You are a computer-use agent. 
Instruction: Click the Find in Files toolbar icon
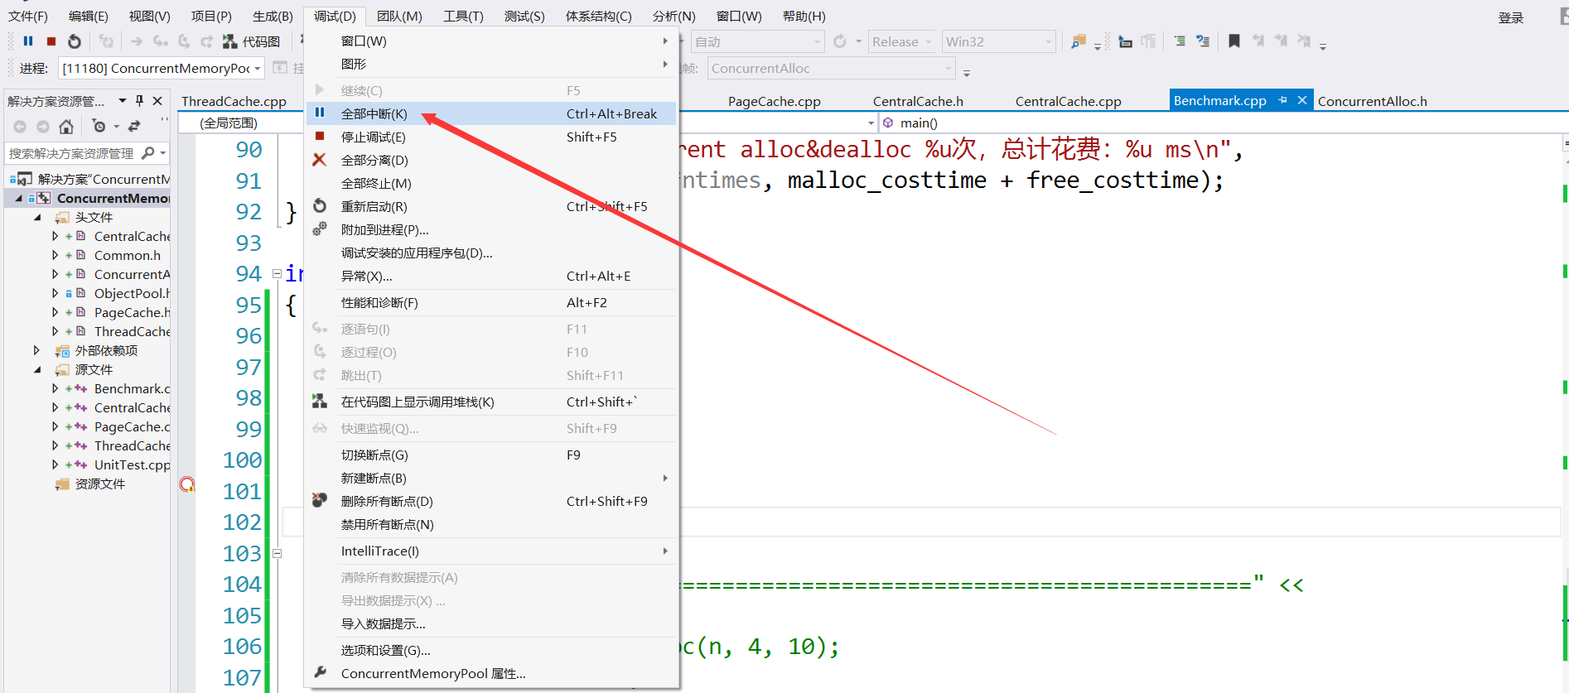point(1078,41)
